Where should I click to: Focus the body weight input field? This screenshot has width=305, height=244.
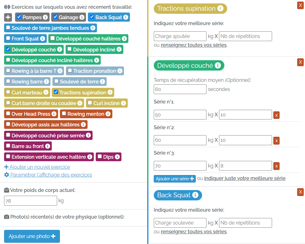(30, 201)
